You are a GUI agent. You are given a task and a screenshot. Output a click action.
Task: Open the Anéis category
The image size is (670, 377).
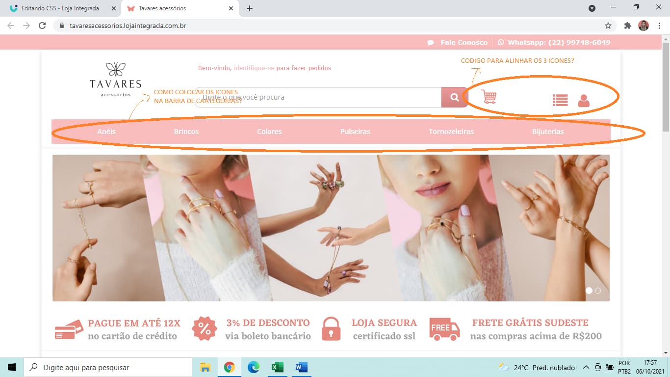click(106, 132)
